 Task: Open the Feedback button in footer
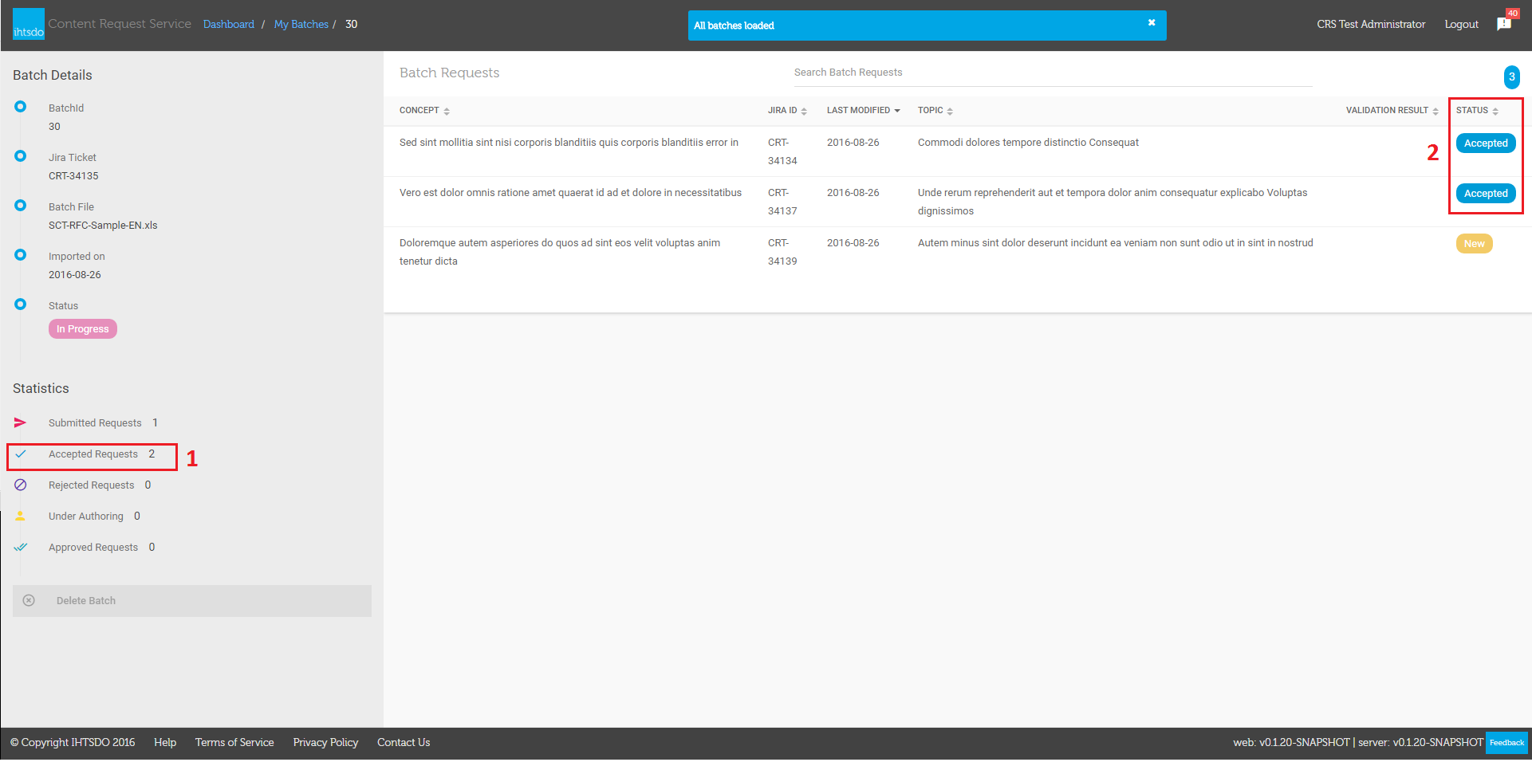[1506, 743]
